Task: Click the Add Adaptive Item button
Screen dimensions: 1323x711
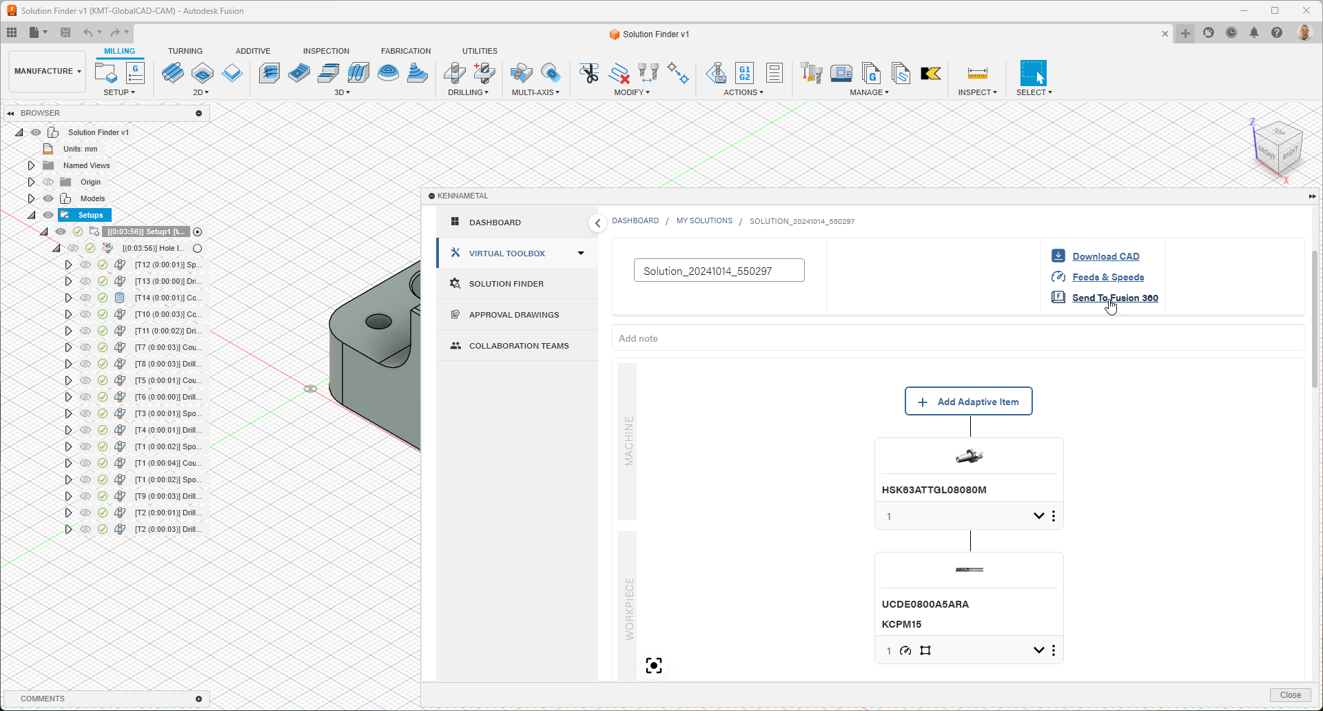Action: pos(968,402)
